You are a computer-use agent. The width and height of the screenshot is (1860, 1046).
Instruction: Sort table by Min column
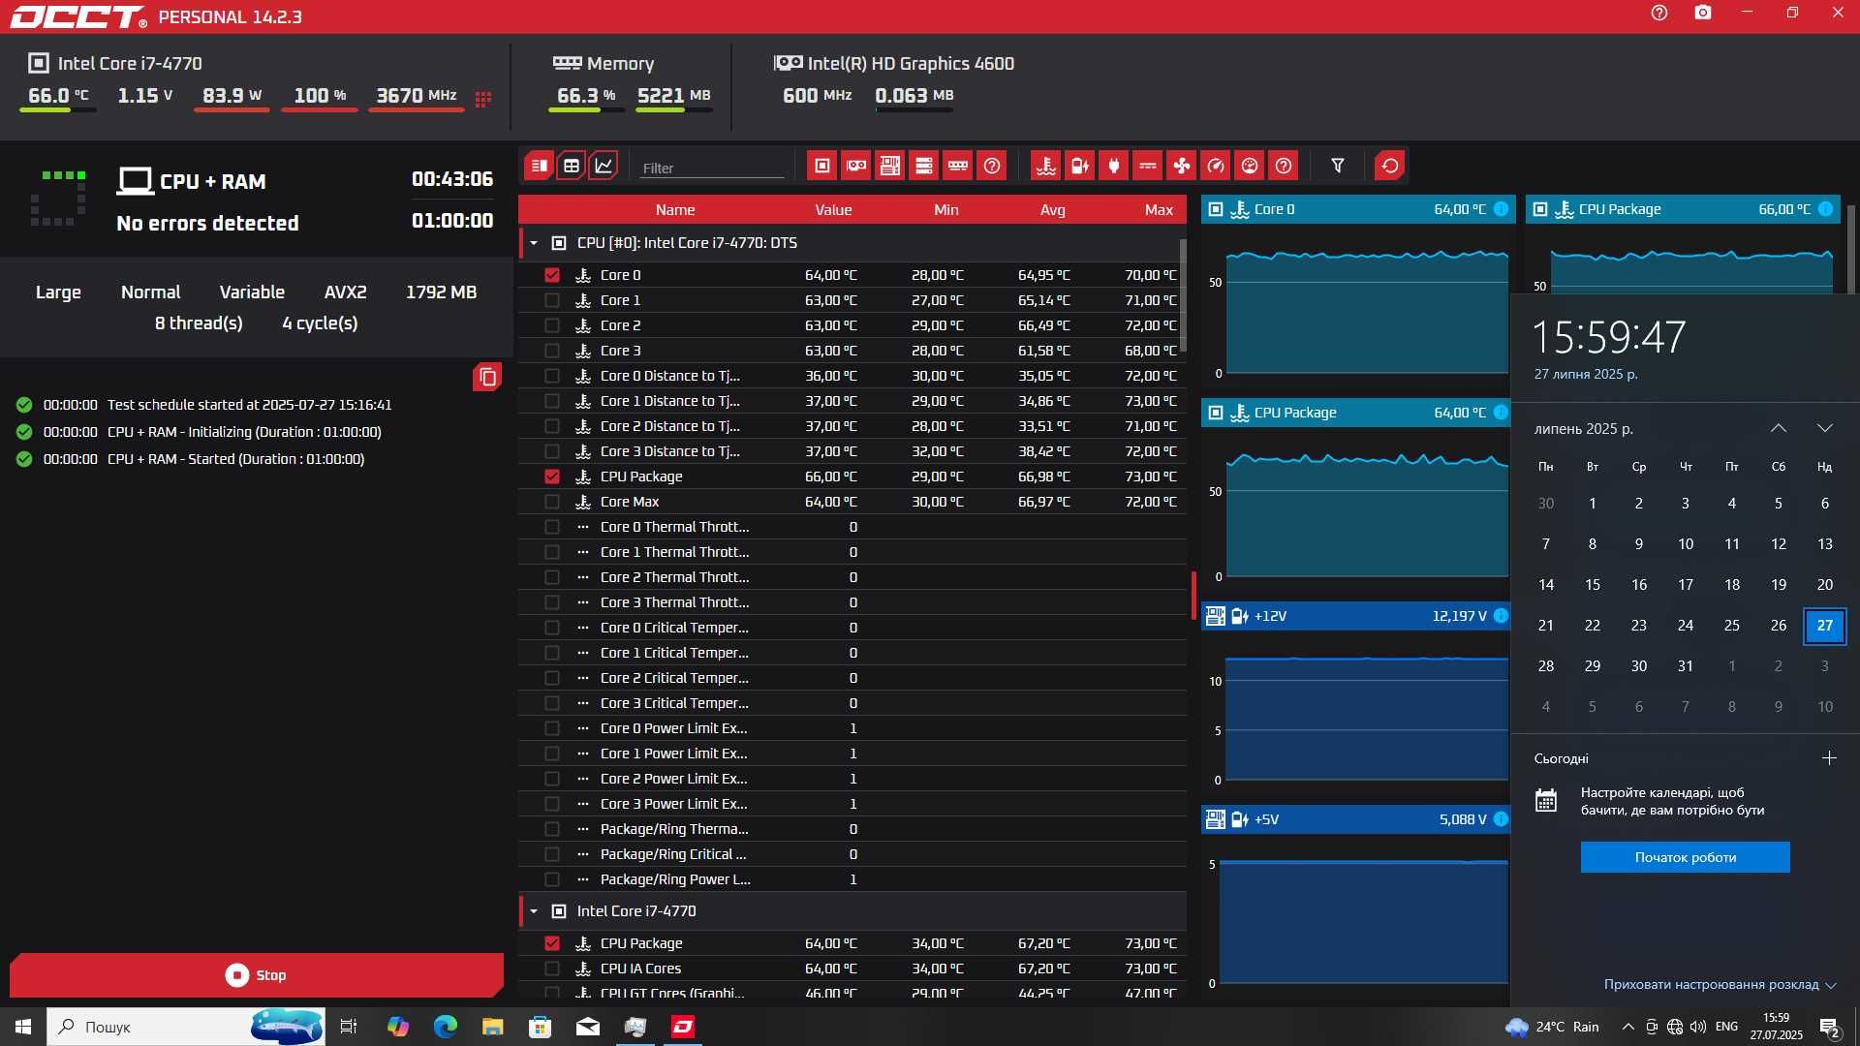point(946,210)
